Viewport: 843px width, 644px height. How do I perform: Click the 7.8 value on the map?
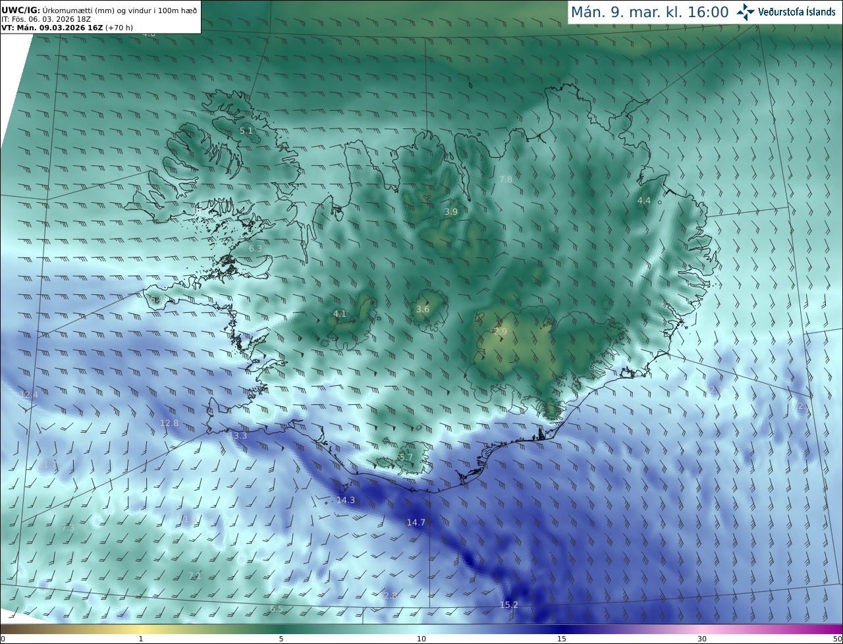point(506,179)
